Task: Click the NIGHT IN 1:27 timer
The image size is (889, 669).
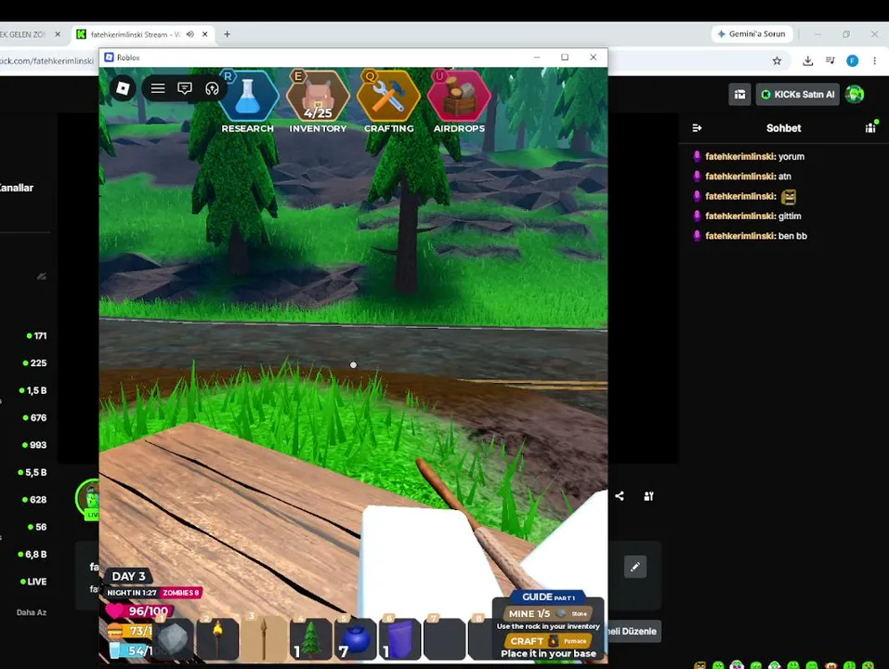Action: click(132, 593)
